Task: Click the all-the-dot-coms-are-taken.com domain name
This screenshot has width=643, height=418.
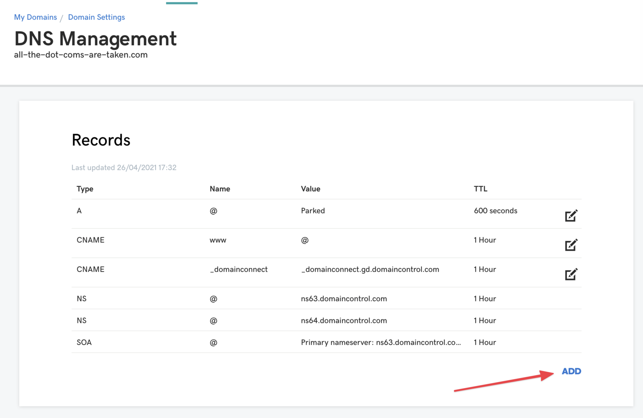Action: coord(81,55)
